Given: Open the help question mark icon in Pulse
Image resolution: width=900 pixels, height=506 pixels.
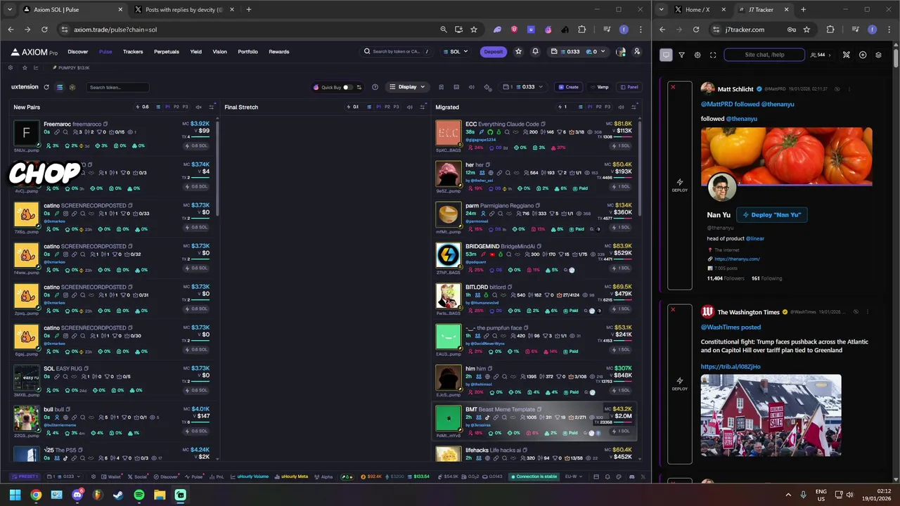Looking at the screenshot, I should coord(375,87).
